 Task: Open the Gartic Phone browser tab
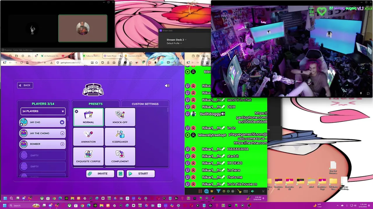[112, 56]
